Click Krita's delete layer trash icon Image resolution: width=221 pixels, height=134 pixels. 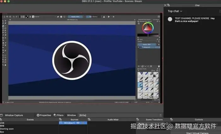[x=159, y=66]
